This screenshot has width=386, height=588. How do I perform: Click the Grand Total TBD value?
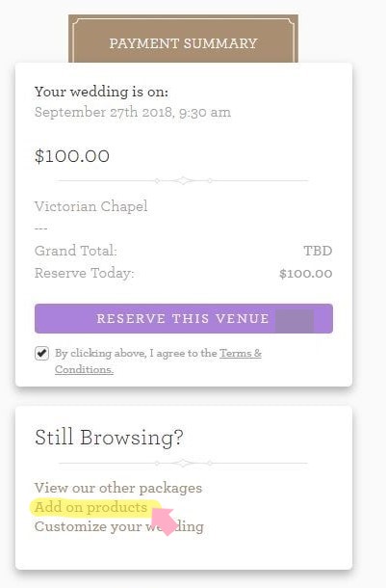click(318, 251)
